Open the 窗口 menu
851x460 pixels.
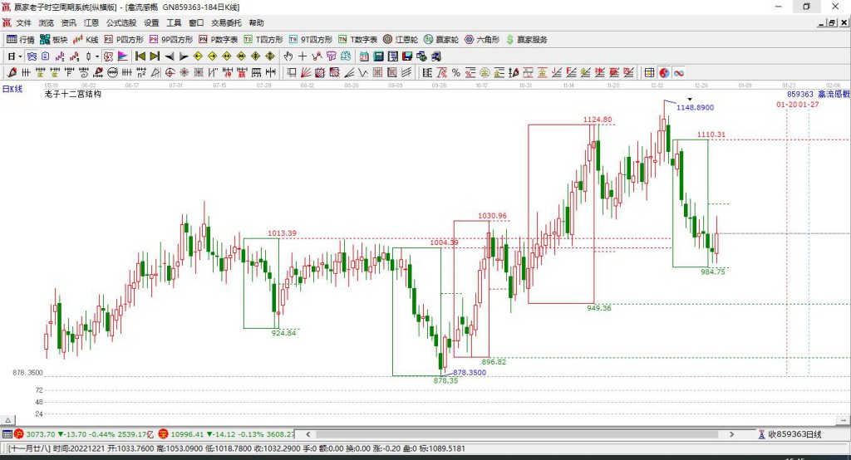tap(196, 22)
